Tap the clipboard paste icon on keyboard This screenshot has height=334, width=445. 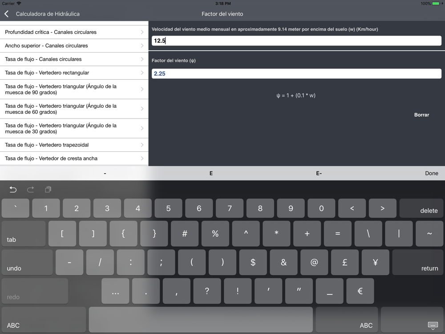tap(48, 189)
